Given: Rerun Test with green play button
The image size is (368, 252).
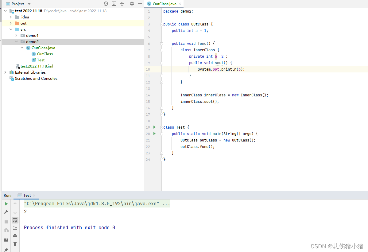Looking at the screenshot, I should coord(6,204).
